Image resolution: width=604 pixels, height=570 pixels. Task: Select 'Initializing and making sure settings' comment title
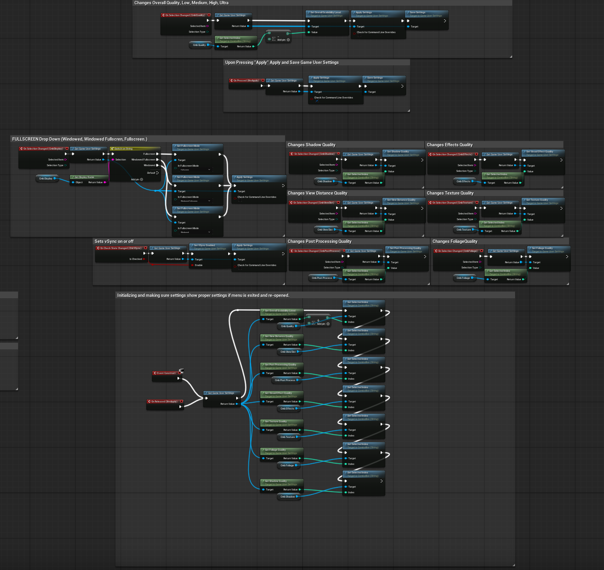203,295
